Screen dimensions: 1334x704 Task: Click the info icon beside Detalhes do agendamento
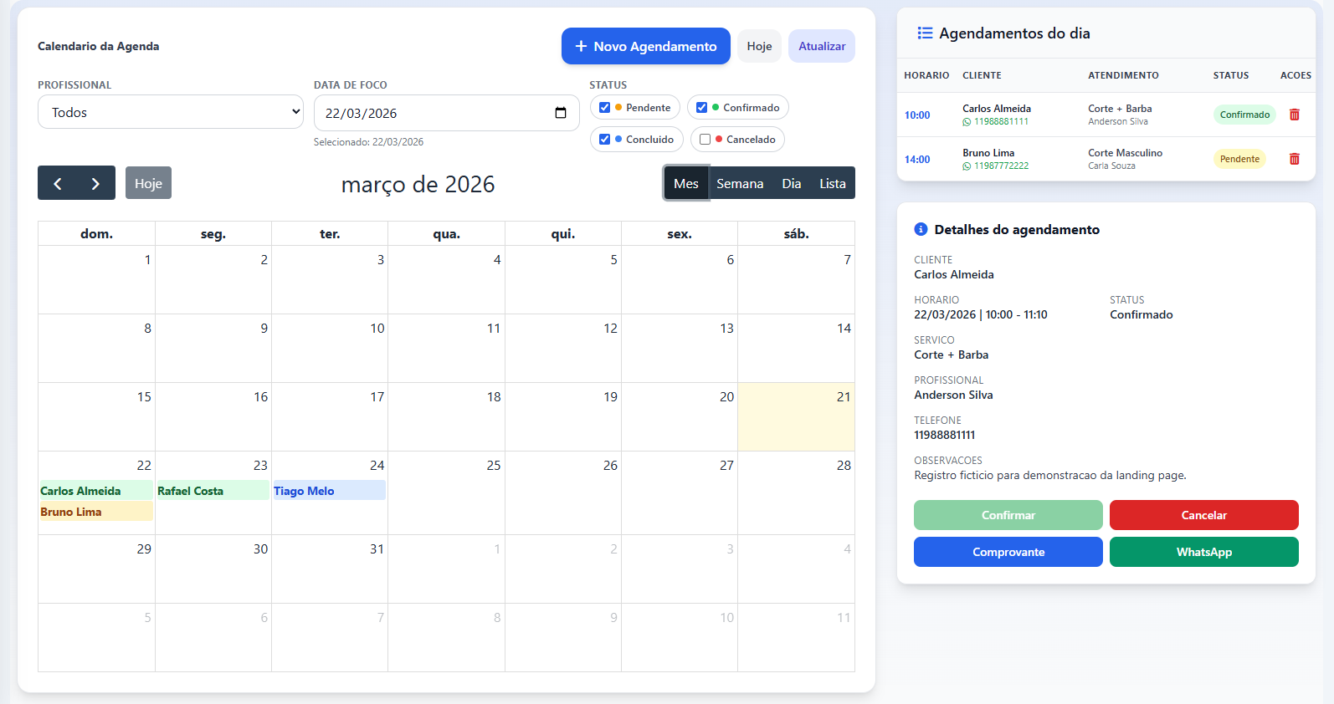[921, 229]
